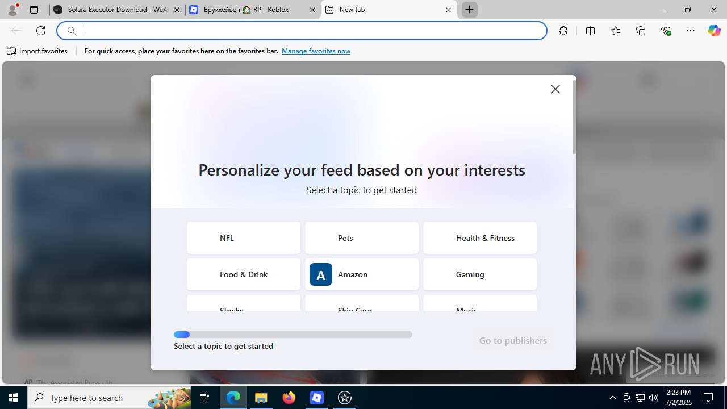Open the Roblox taskbar icon
Viewport: 727px width, 409px height.
(317, 398)
